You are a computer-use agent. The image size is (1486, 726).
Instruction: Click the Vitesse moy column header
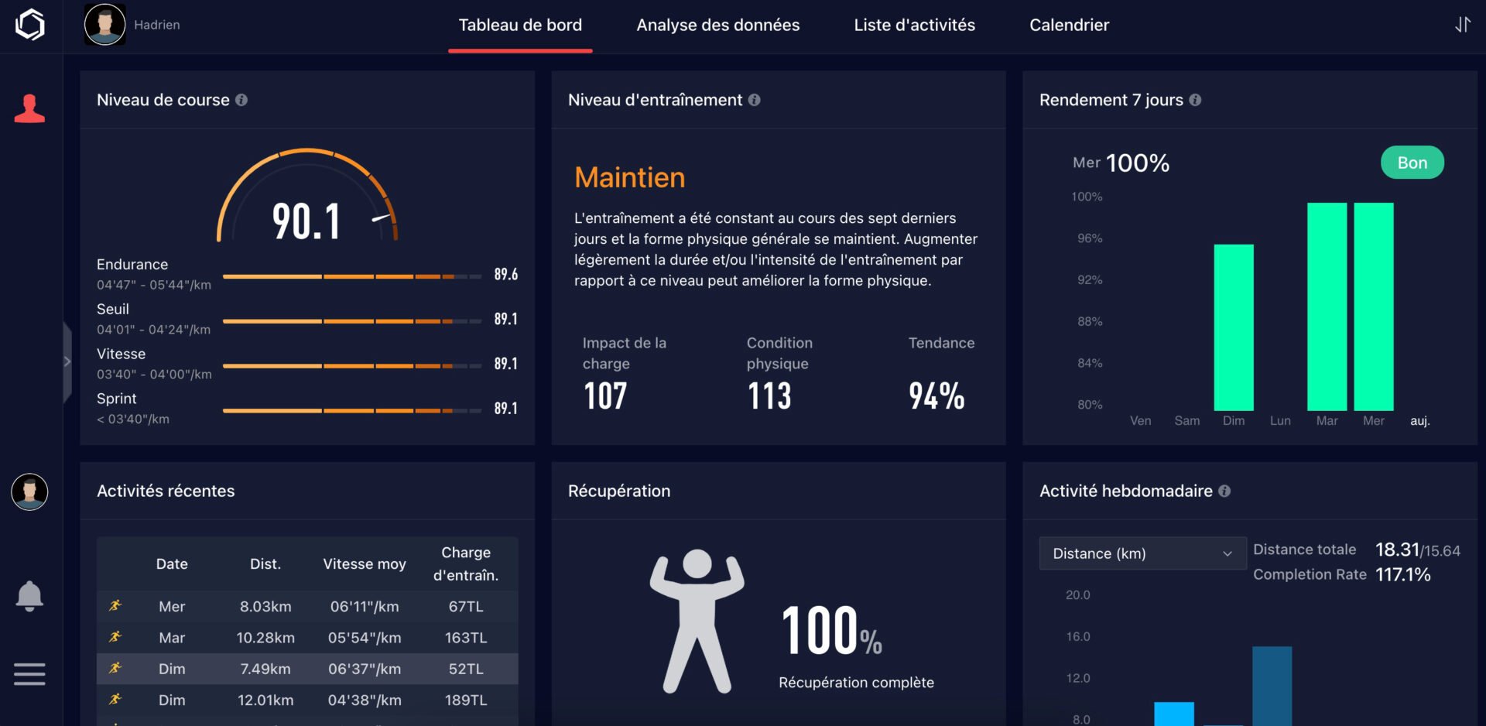[x=365, y=564]
